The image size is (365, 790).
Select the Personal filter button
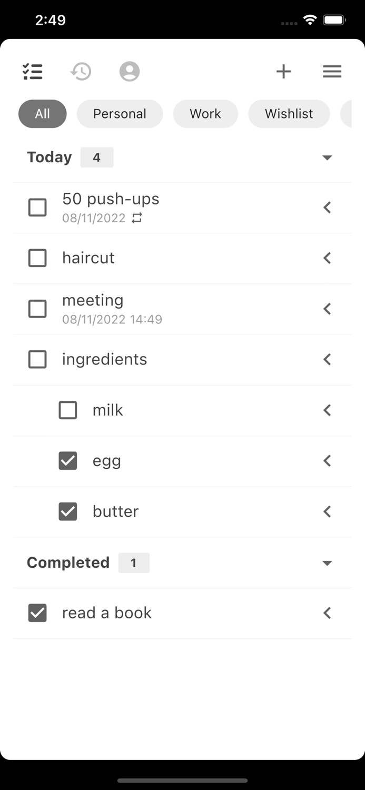coord(120,113)
